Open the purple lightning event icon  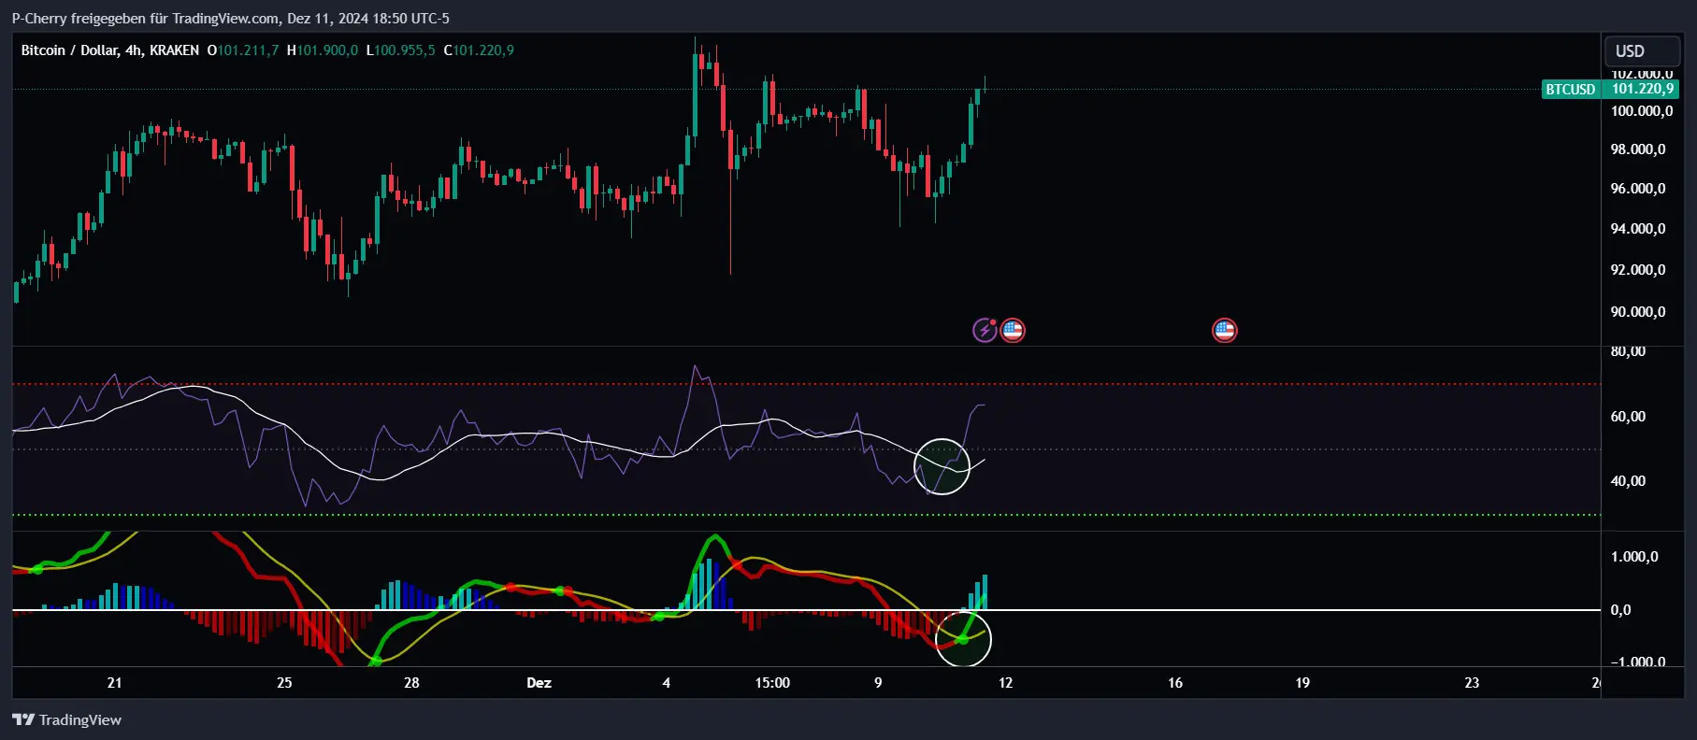[985, 330]
